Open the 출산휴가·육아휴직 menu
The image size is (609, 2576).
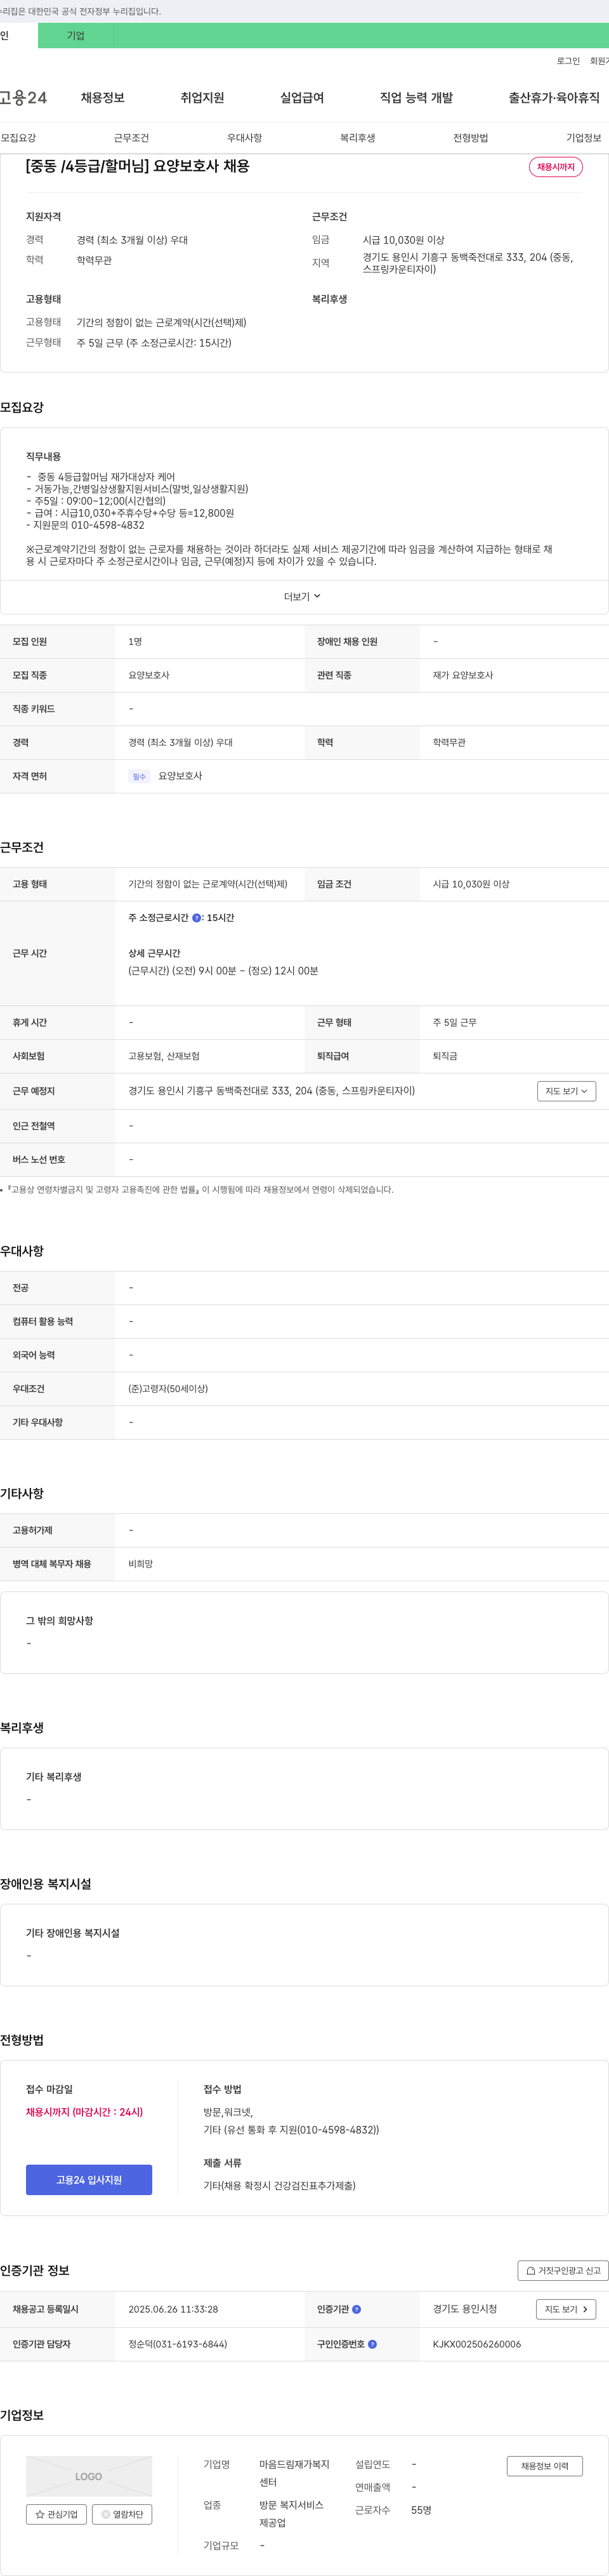554,97
